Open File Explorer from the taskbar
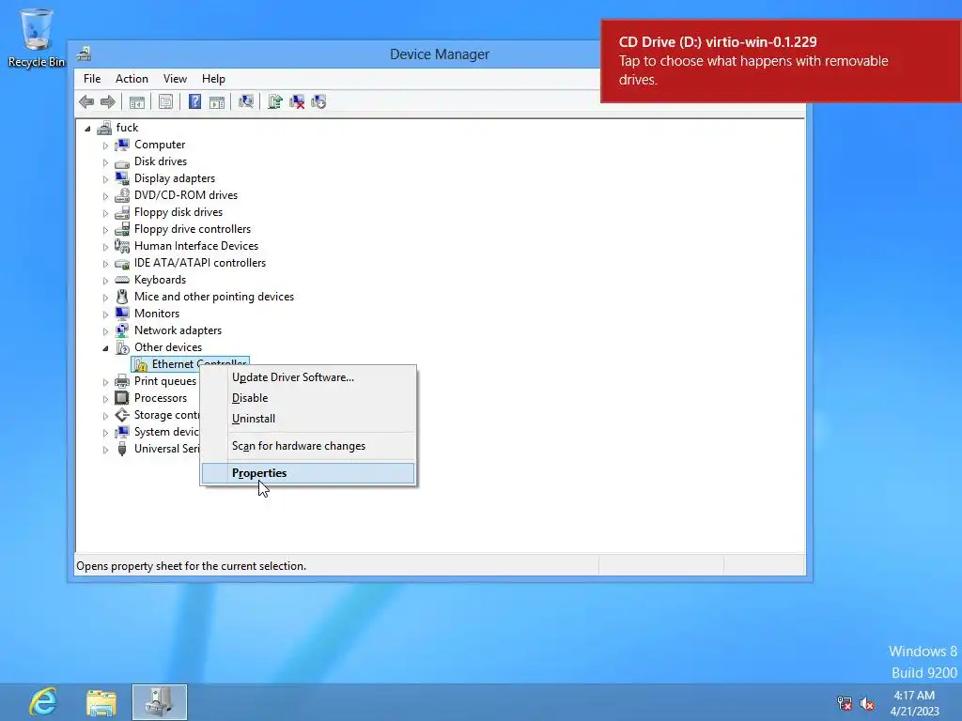 pyautogui.click(x=101, y=702)
